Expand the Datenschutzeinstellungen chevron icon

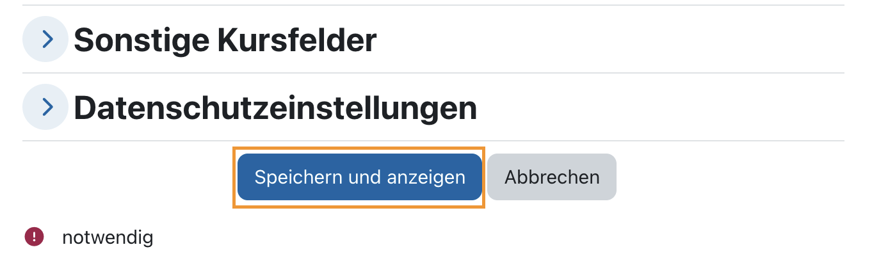(45, 107)
